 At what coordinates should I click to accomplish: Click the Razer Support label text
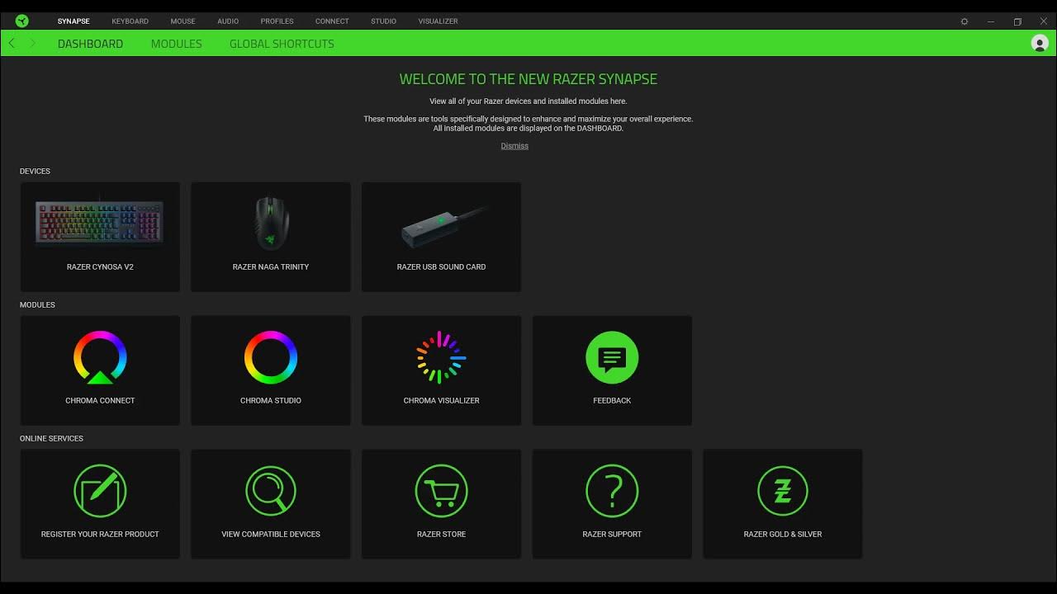click(x=612, y=535)
